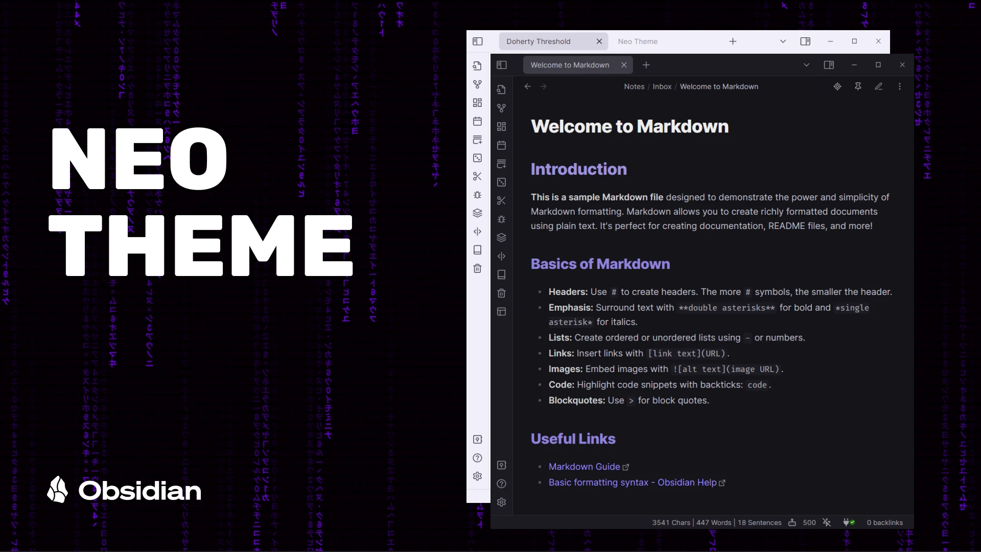Pin the Welcome to Markdown note
The image size is (981, 552).
(858, 86)
